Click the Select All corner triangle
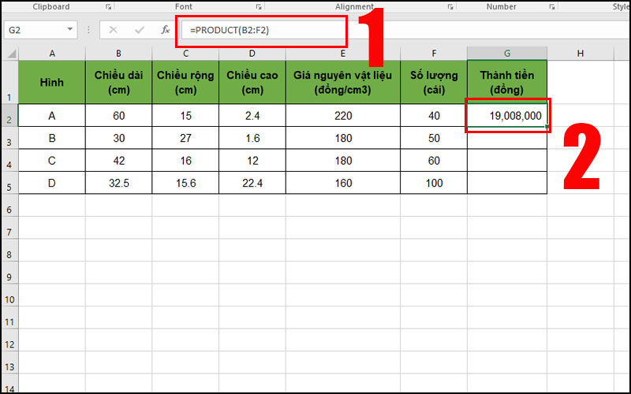This screenshot has width=631, height=394. 9,53
